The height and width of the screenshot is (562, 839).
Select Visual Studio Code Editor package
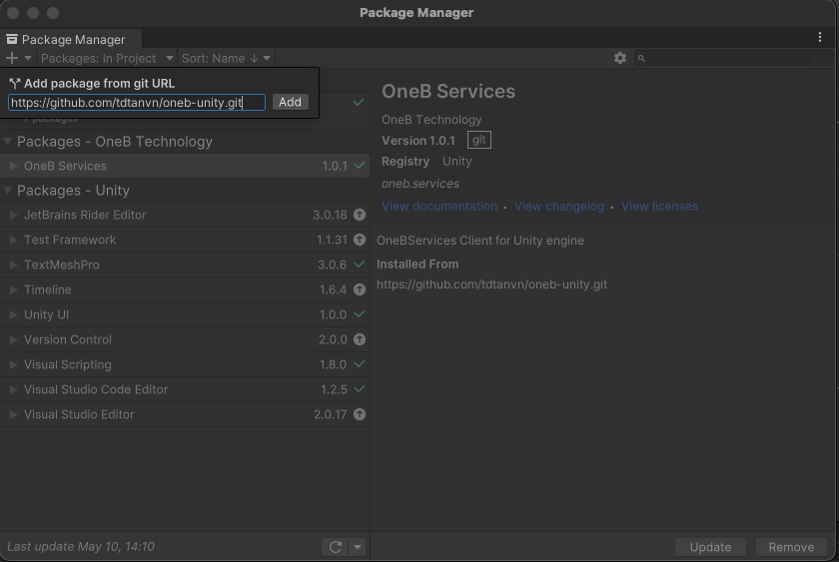click(185, 389)
